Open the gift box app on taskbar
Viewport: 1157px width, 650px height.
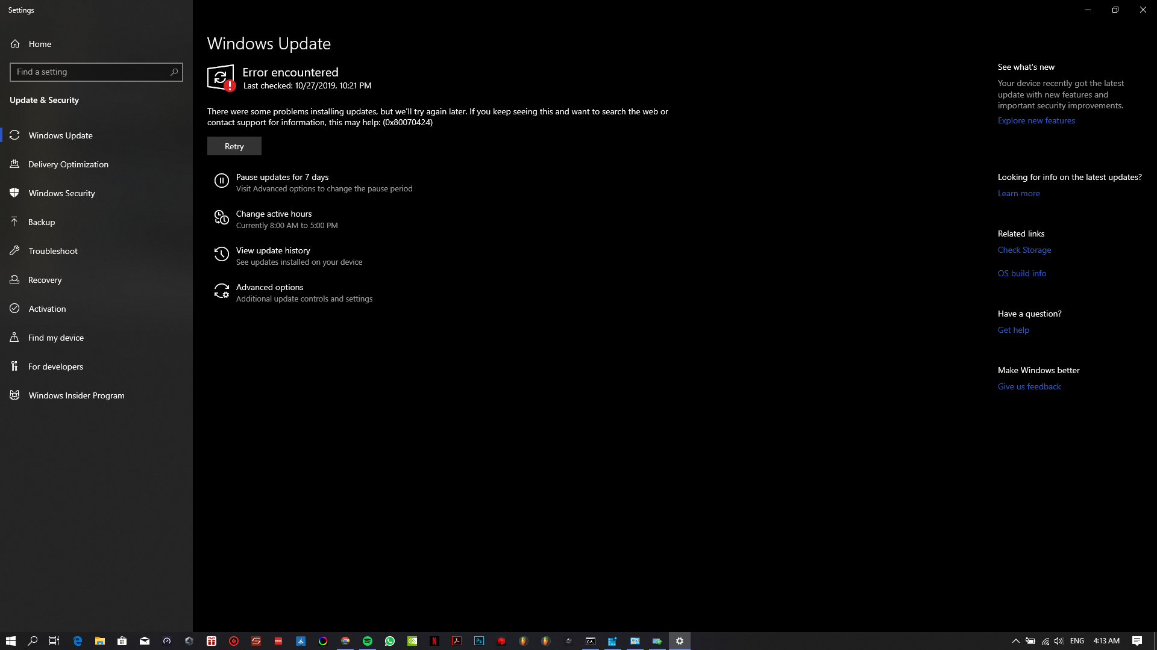pyautogui.click(x=212, y=641)
